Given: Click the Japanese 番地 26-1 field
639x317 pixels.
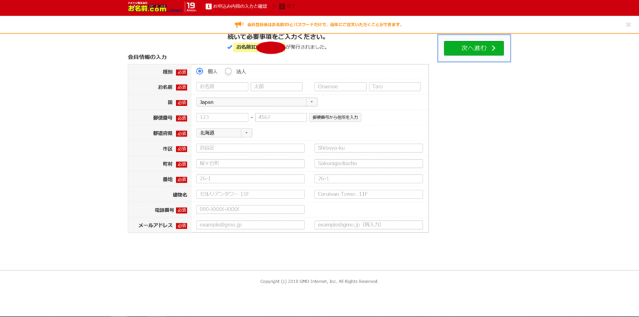Looking at the screenshot, I should (250, 179).
